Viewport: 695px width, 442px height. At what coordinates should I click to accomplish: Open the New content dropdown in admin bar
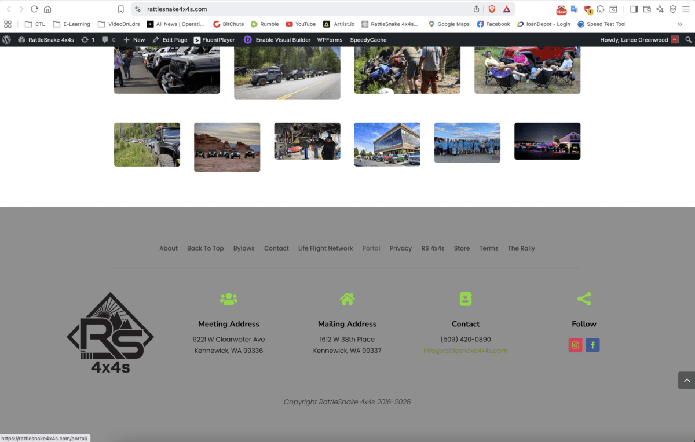coord(134,40)
